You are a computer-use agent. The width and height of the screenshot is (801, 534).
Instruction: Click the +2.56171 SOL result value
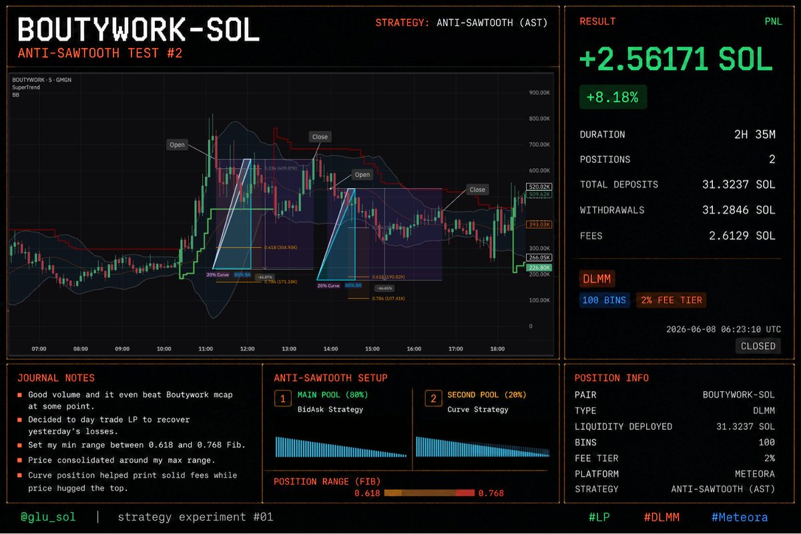[676, 61]
